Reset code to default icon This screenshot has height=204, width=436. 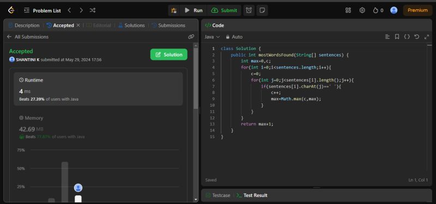tap(416, 36)
